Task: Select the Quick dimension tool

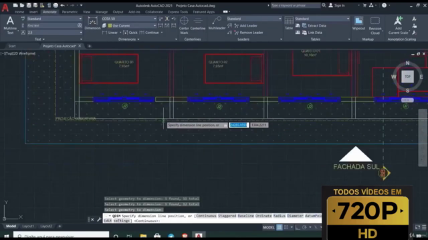Action: (x=130, y=33)
